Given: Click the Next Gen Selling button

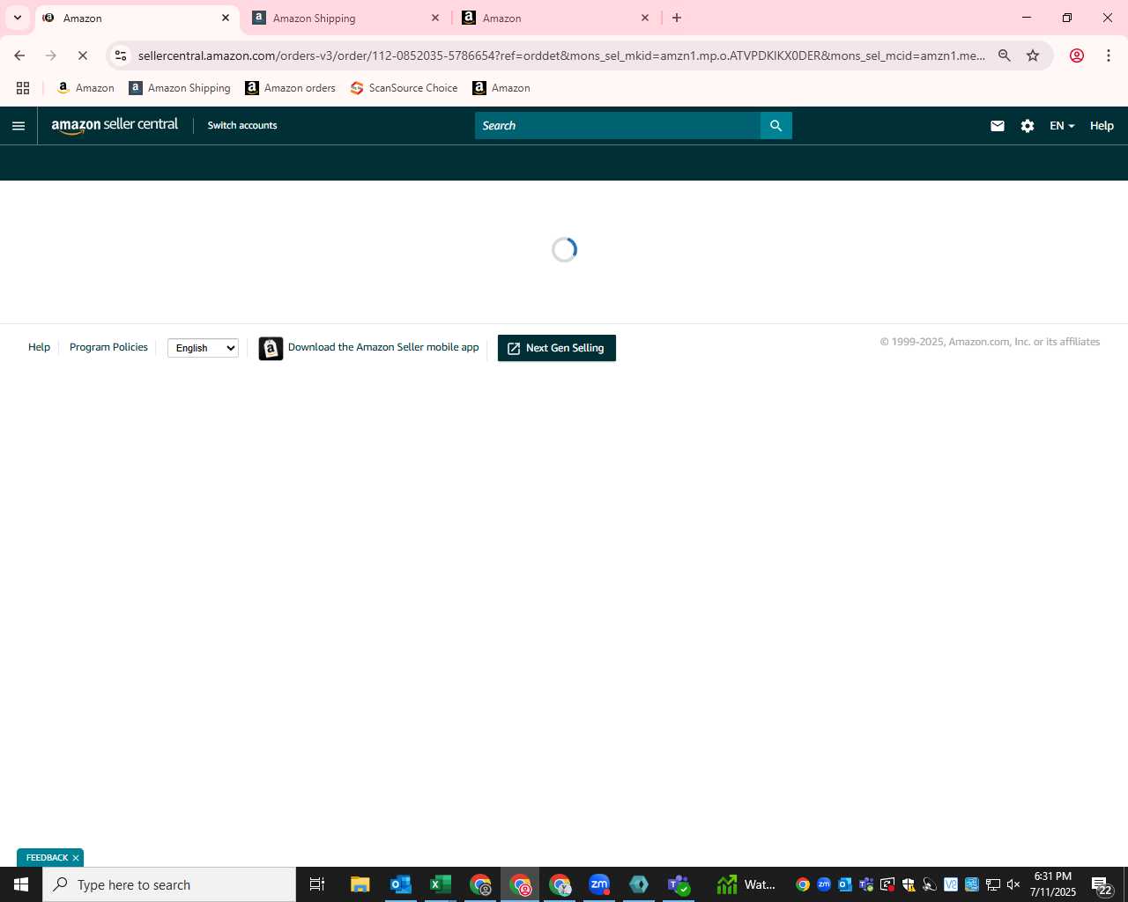Looking at the screenshot, I should coord(557,348).
